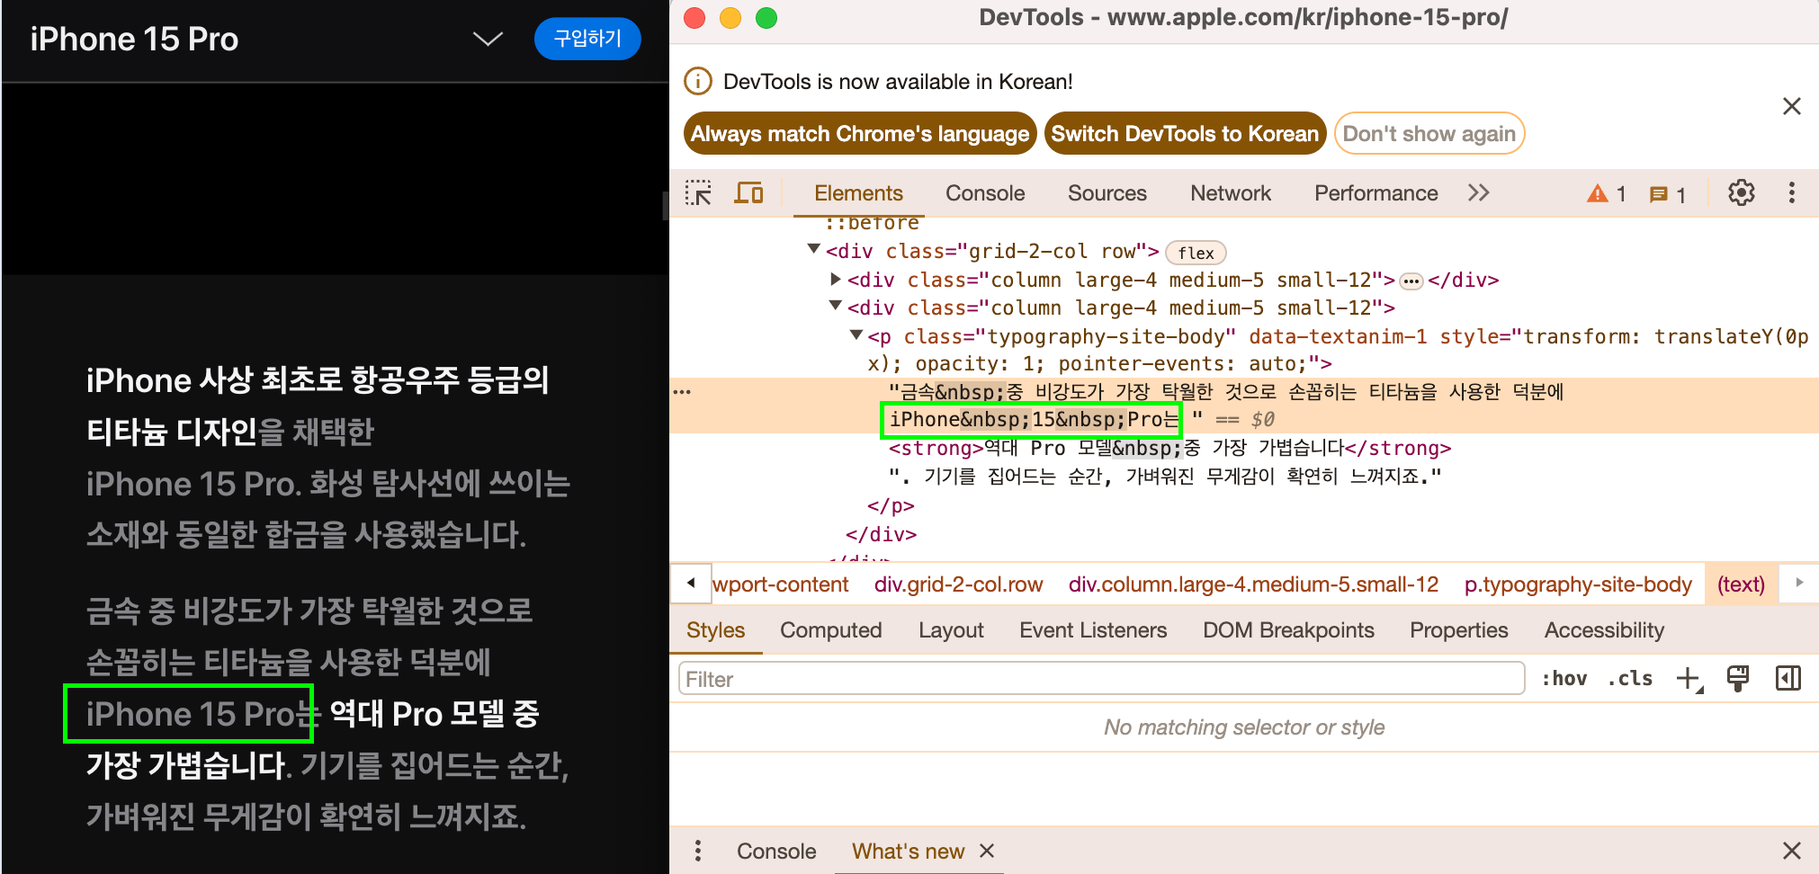Click the styles Filter input field
Viewport: 1819px width, 874px height.
[1101, 679]
